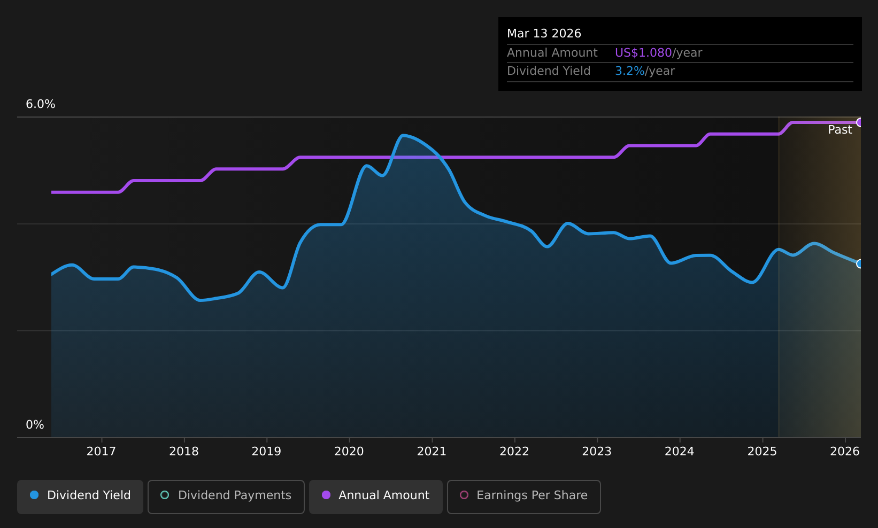878x528 pixels.
Task: Click the US$1.080 annual amount value
Action: 643,53
